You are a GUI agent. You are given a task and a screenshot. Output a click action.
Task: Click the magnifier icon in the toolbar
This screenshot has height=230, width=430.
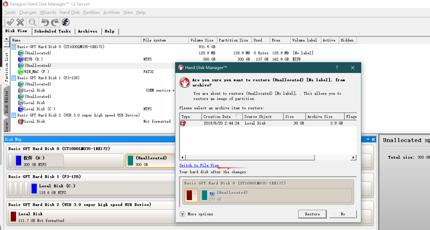[x=32, y=22]
